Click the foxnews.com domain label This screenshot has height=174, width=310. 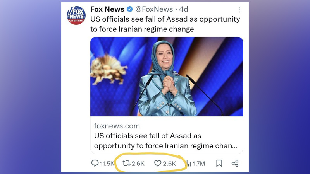(x=117, y=126)
